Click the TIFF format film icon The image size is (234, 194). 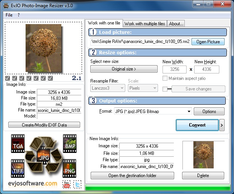click(18, 168)
